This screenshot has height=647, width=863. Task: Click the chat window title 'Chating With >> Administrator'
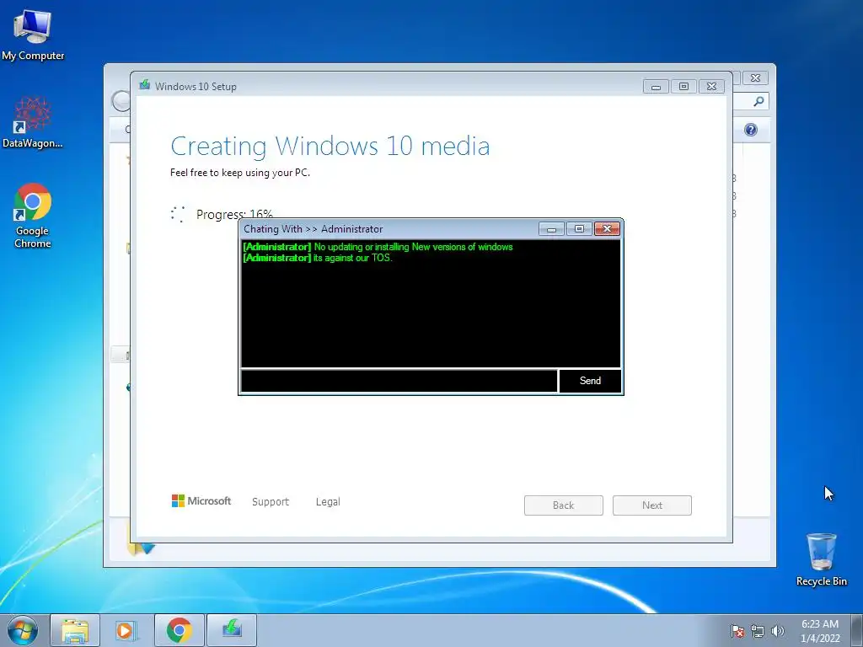click(x=314, y=229)
